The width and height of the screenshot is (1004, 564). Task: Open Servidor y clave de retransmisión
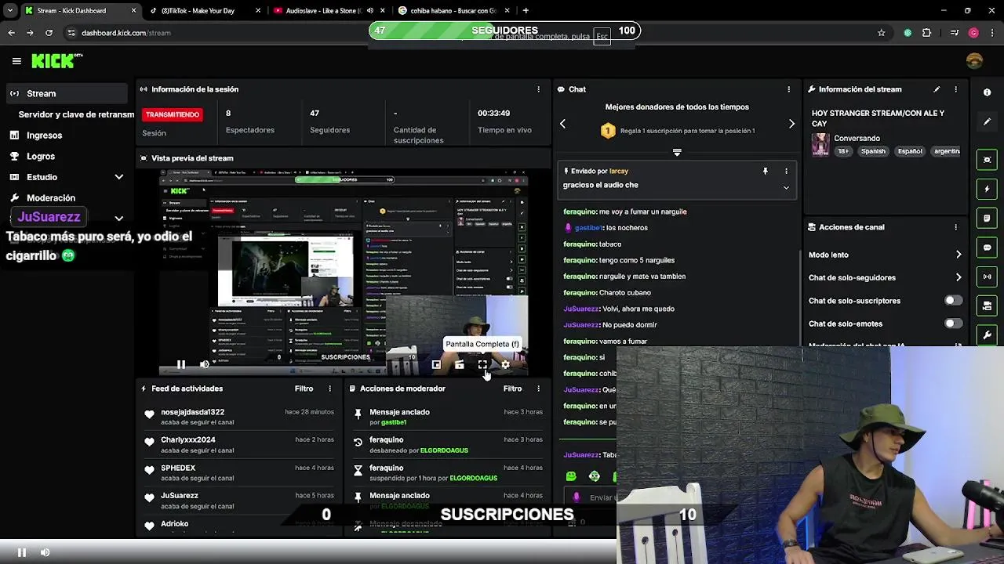[x=76, y=114]
